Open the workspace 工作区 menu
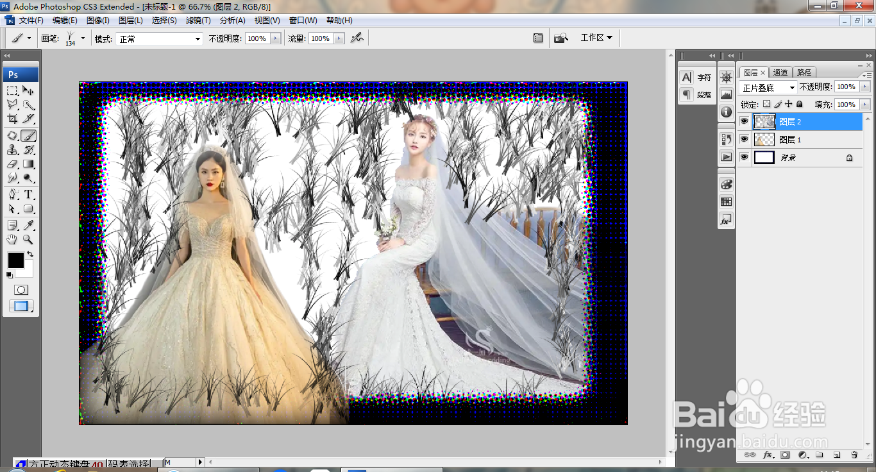 [x=596, y=38]
